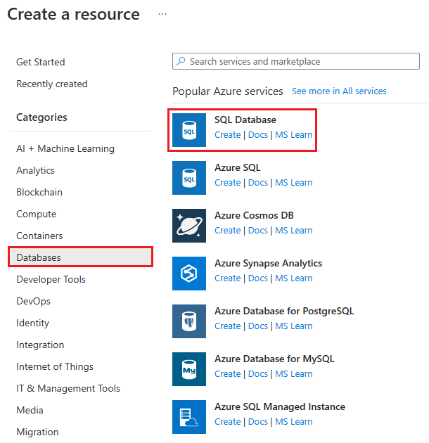Click the Azure SQL Managed Instance icon
The height and width of the screenshot is (443, 429).
click(189, 417)
